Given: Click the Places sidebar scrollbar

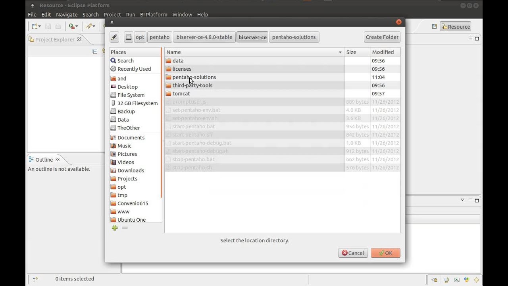Looking at the screenshot, I should 162,123.
